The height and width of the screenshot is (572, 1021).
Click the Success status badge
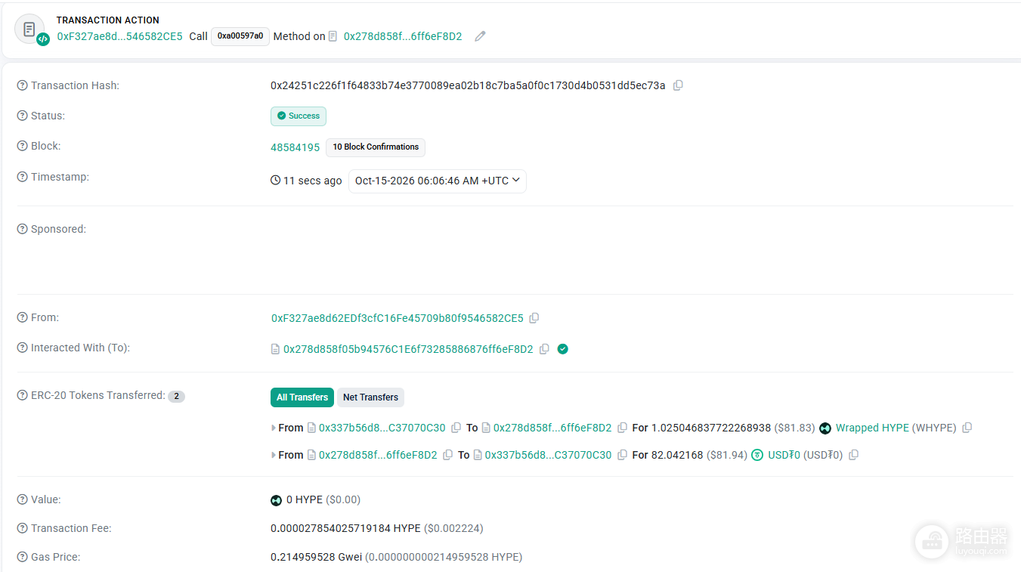(x=299, y=116)
